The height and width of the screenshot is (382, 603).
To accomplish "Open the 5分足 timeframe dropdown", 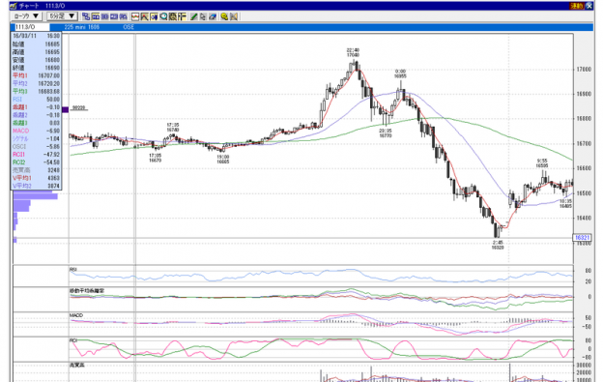I will [x=62, y=16].
